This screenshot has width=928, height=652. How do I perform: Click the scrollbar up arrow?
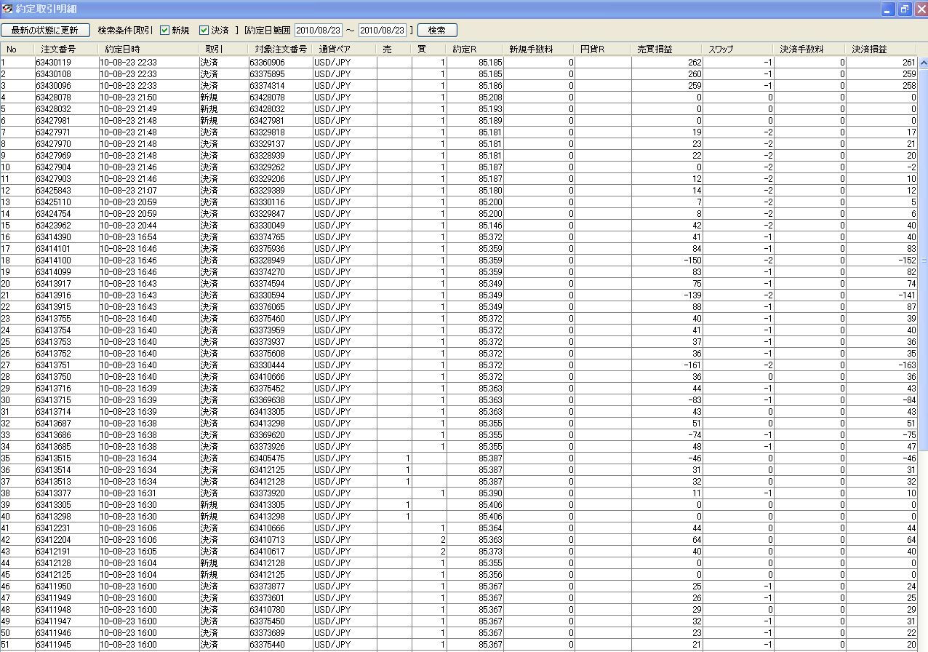tap(924, 62)
